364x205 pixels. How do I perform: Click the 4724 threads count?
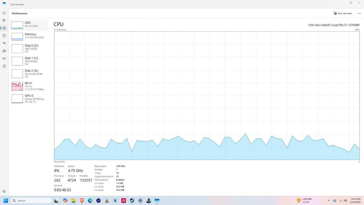point(72,180)
